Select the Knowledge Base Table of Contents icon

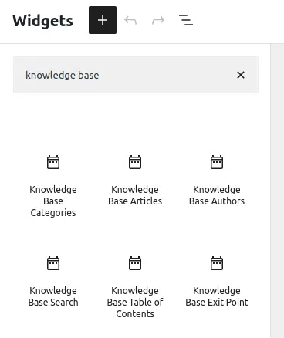coord(135,263)
